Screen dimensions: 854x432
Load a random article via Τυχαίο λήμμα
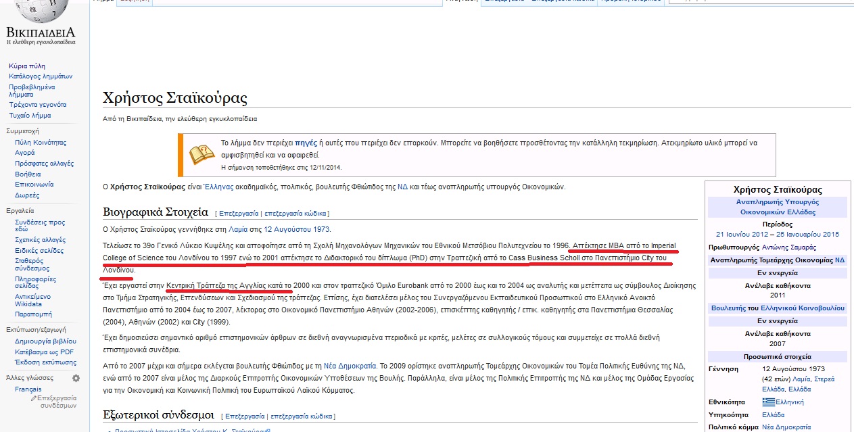click(x=30, y=116)
